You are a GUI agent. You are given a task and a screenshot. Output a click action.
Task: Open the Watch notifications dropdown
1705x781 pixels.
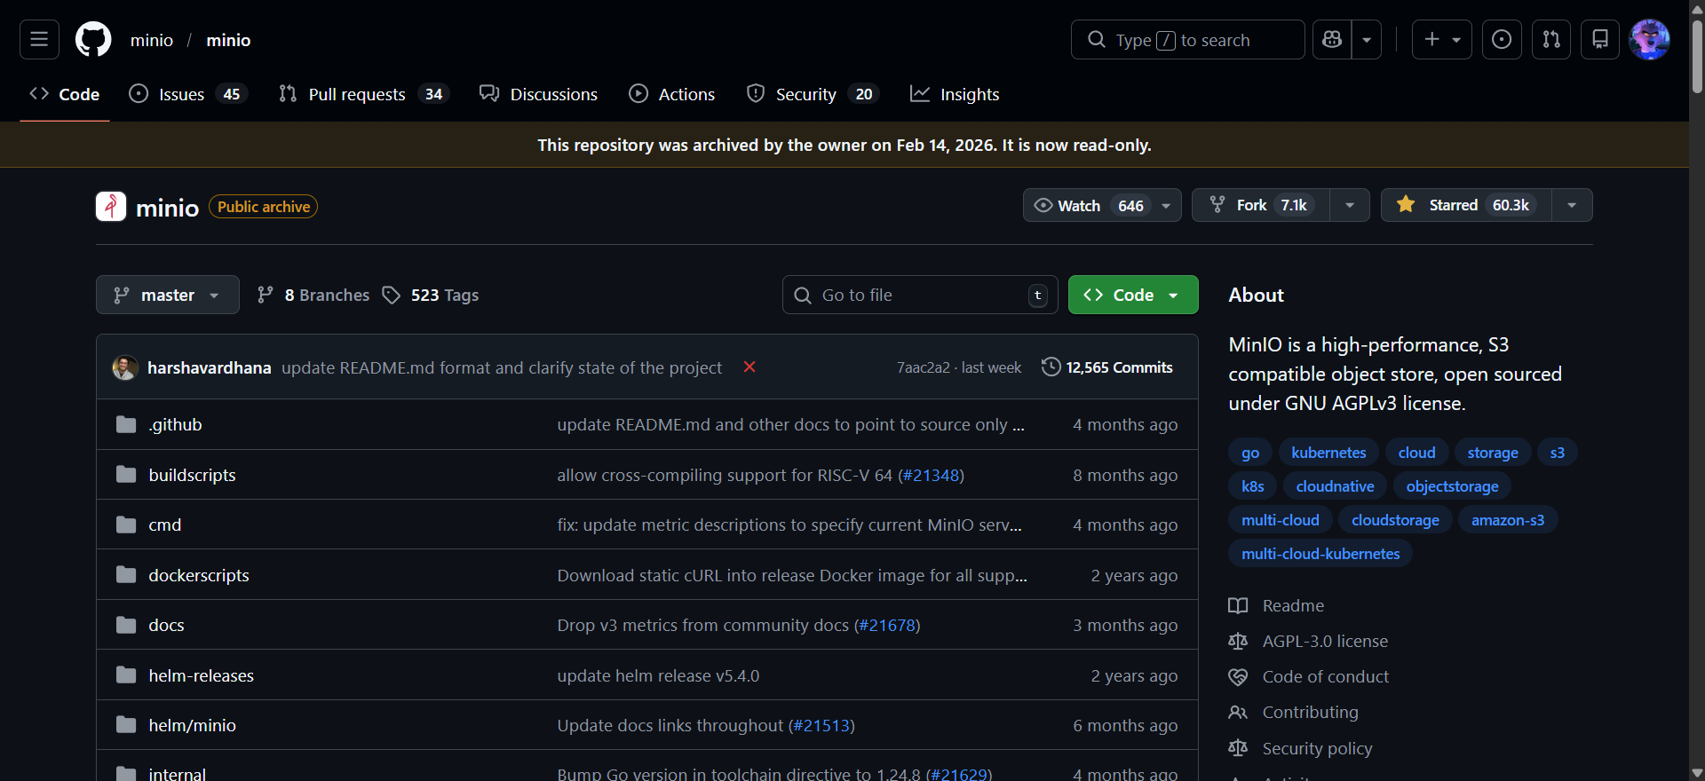pos(1102,206)
